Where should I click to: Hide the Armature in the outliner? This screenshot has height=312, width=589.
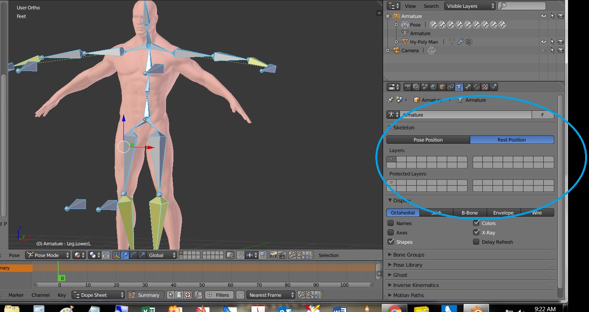coord(544,16)
